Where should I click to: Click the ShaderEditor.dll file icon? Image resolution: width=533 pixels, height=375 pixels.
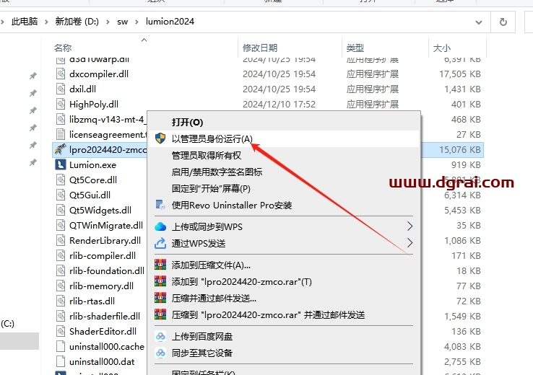click(61, 331)
